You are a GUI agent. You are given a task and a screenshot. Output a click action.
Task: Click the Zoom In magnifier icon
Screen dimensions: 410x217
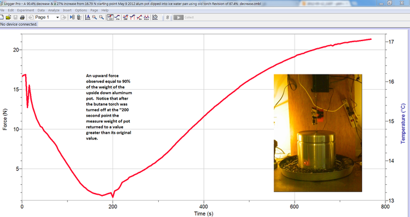(x=94, y=17)
